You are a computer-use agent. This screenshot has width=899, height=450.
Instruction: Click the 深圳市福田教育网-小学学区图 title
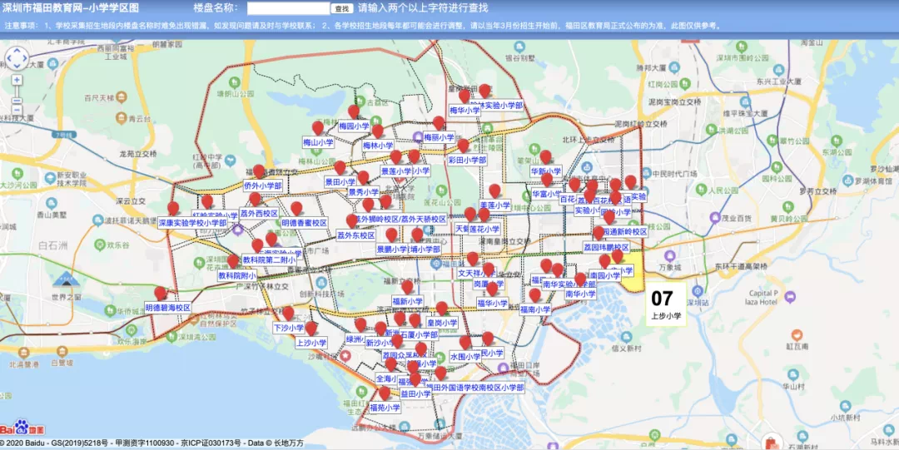pos(69,8)
